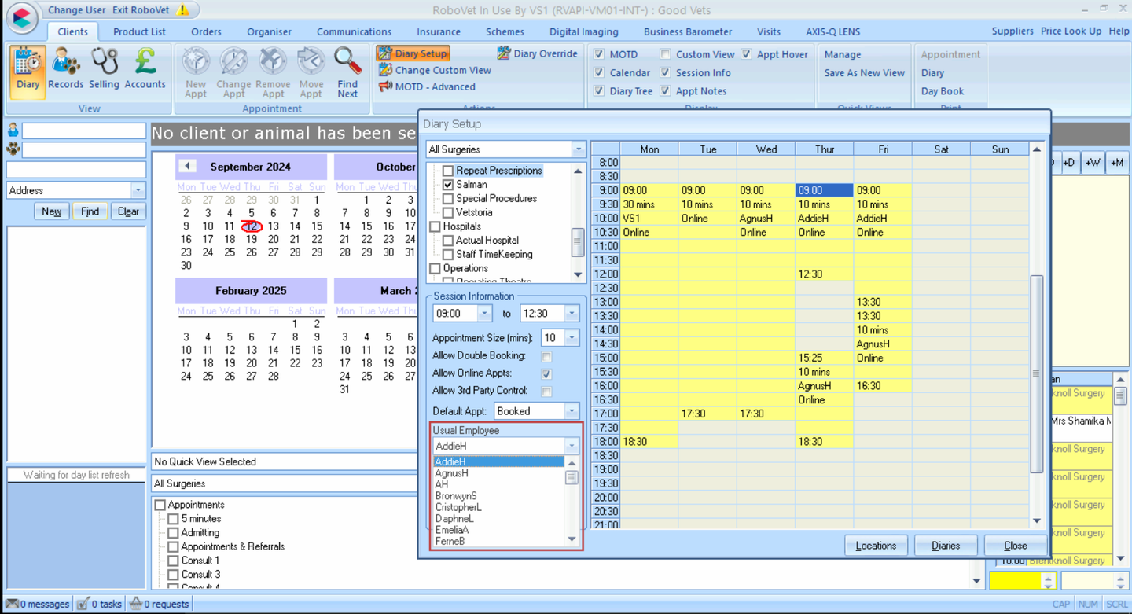Screen dimensions: 1132x614
Task: Select the Records icon
Action: click(65, 71)
